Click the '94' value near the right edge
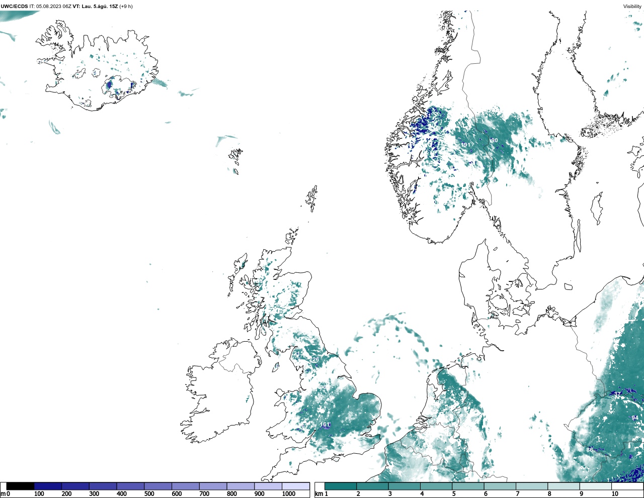Screen dimensions: 644x498 point(635,418)
